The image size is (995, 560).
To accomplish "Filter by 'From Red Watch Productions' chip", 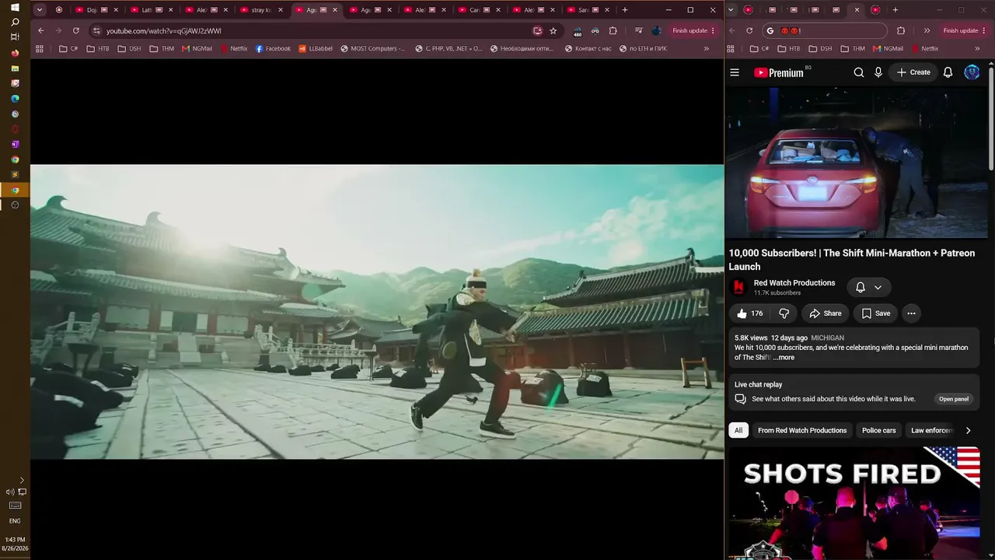I will 802,430.
